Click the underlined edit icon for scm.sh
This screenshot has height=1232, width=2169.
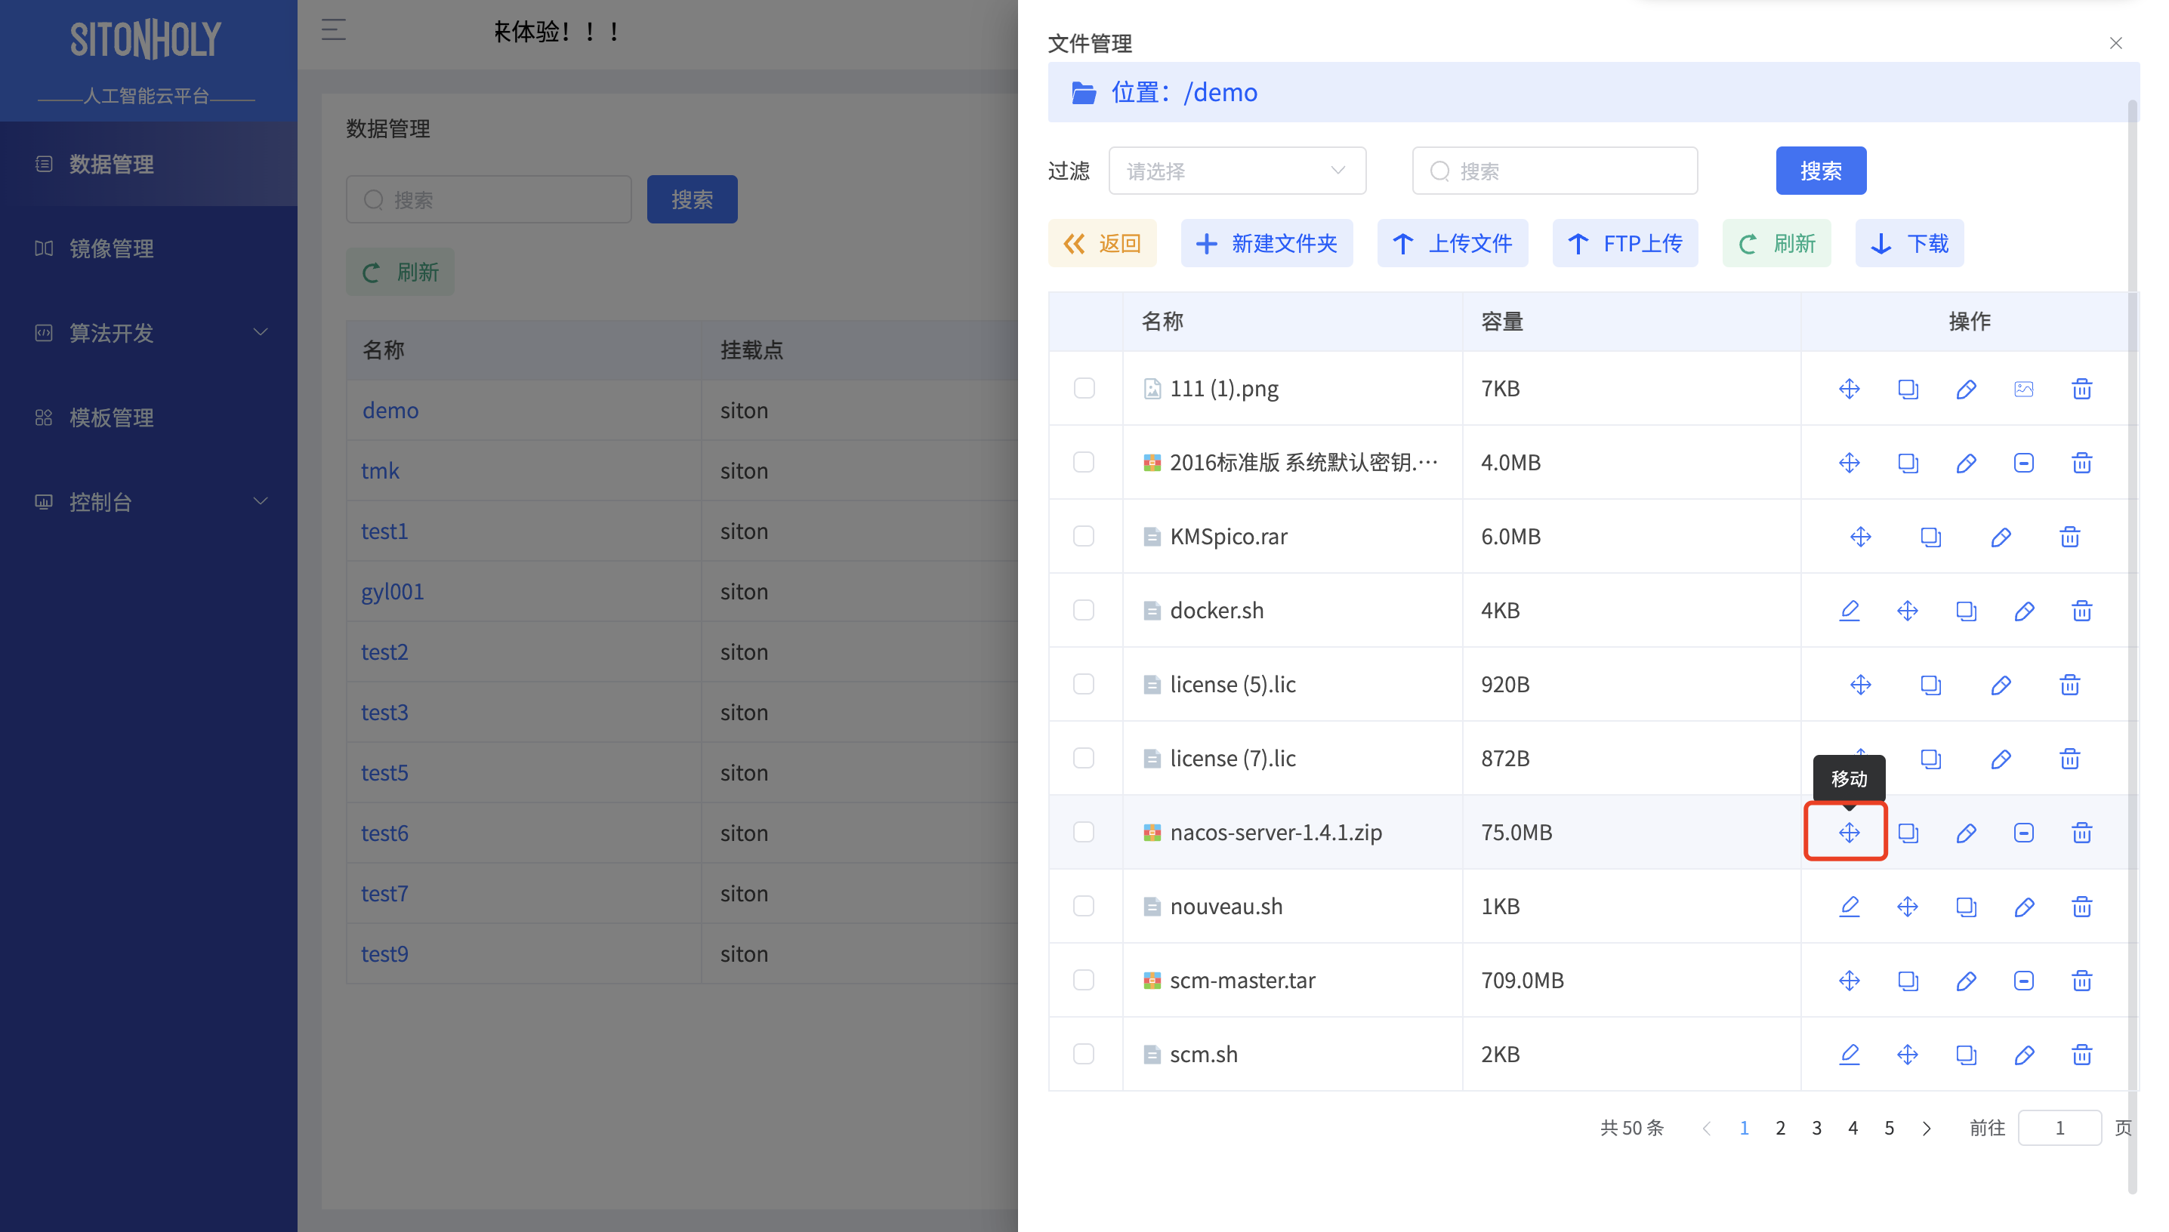1849,1055
